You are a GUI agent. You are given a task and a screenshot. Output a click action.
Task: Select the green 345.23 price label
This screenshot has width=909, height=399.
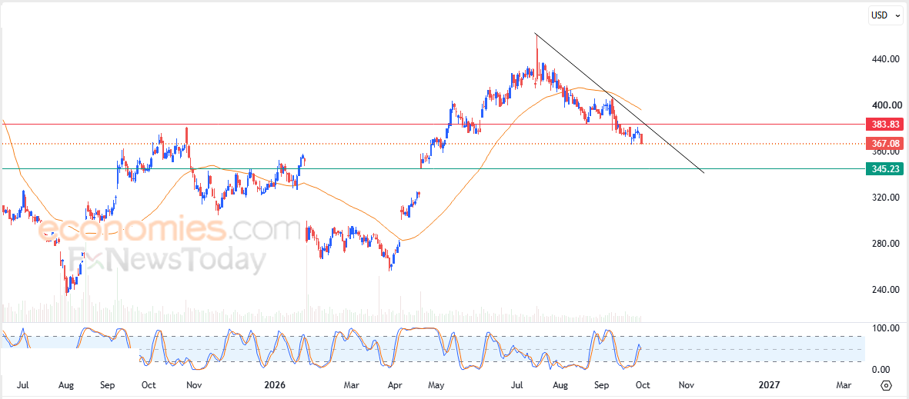pos(884,168)
